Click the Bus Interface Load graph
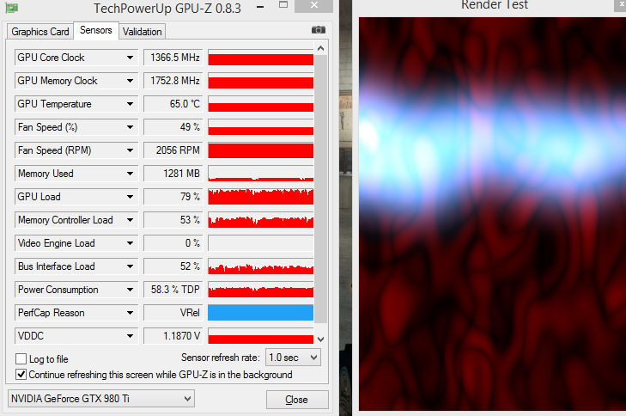 click(261, 266)
